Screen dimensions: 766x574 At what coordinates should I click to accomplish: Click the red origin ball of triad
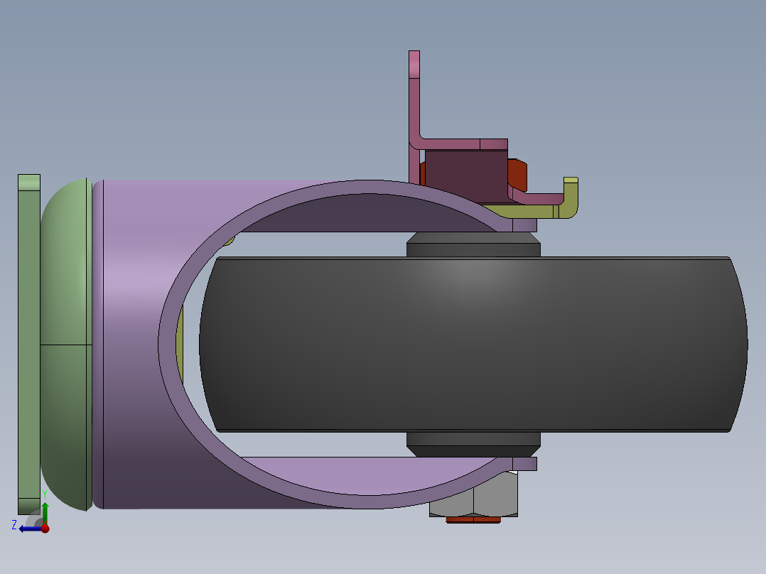[45, 529]
